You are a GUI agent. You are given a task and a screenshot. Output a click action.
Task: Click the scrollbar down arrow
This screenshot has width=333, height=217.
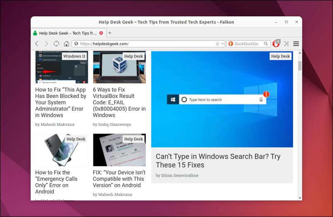300,198
